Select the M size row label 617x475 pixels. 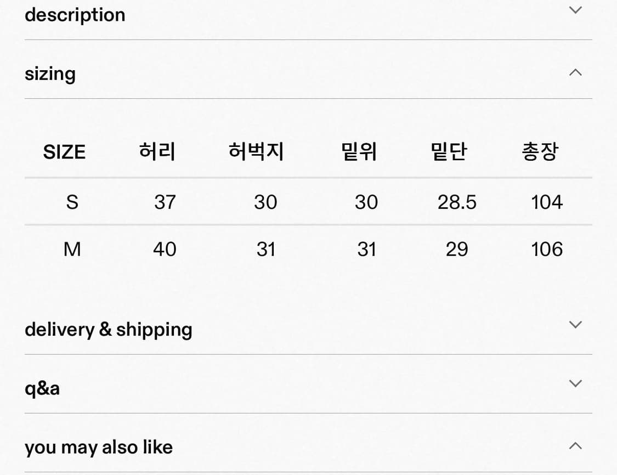[x=72, y=250]
